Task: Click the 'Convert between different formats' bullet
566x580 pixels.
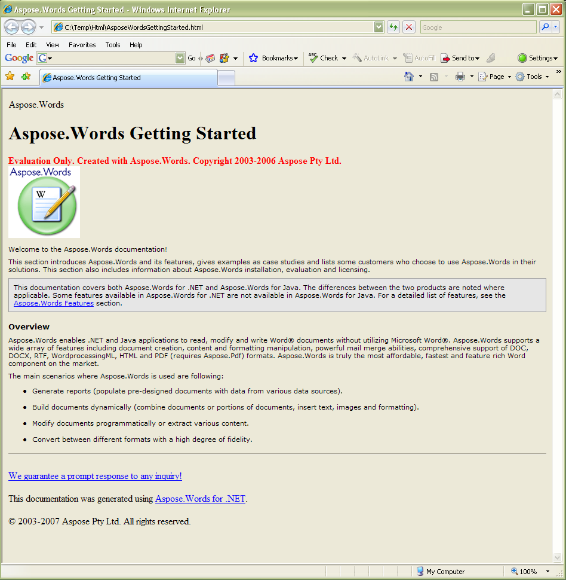Action: coord(142,439)
